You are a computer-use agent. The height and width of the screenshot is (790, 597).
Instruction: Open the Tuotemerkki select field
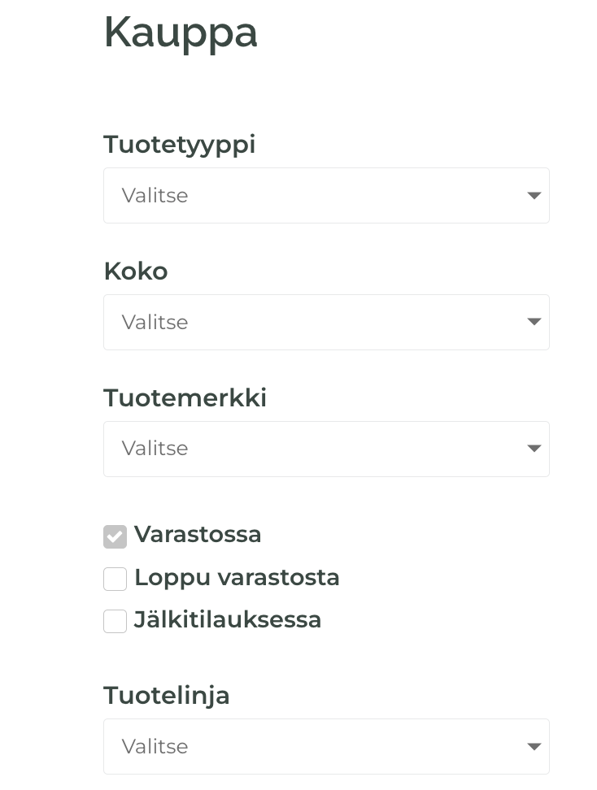[326, 449]
